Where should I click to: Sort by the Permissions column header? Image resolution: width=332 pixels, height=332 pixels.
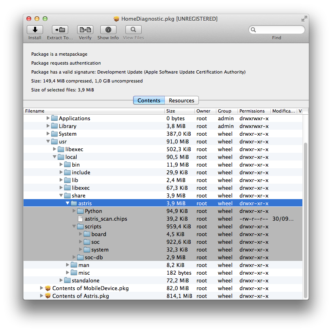[254, 111]
